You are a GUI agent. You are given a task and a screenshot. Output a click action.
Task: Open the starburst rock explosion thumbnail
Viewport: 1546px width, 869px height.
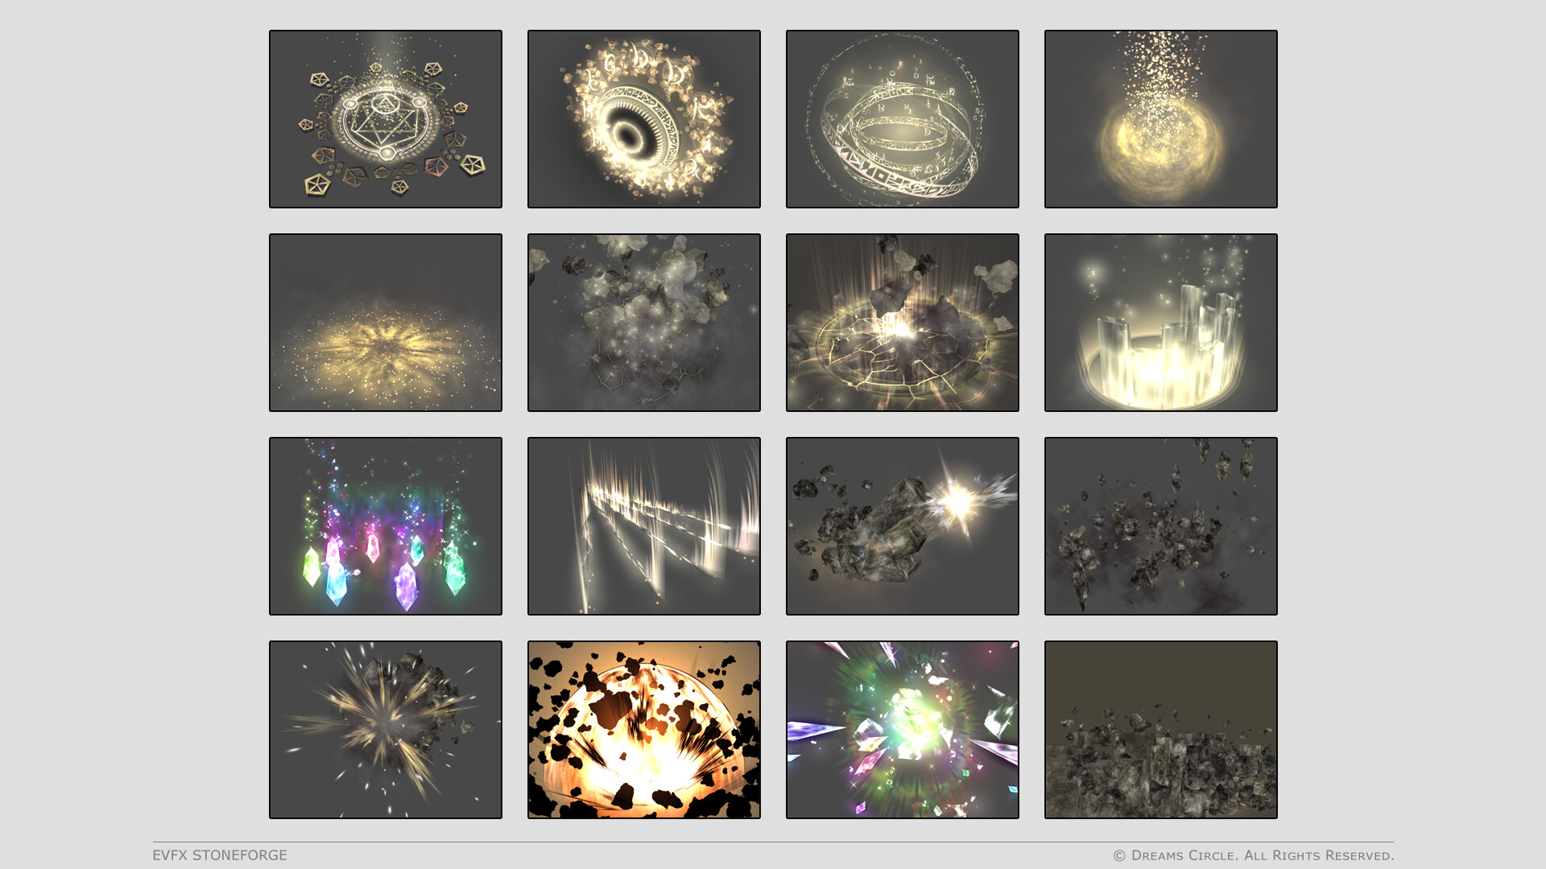click(x=385, y=730)
